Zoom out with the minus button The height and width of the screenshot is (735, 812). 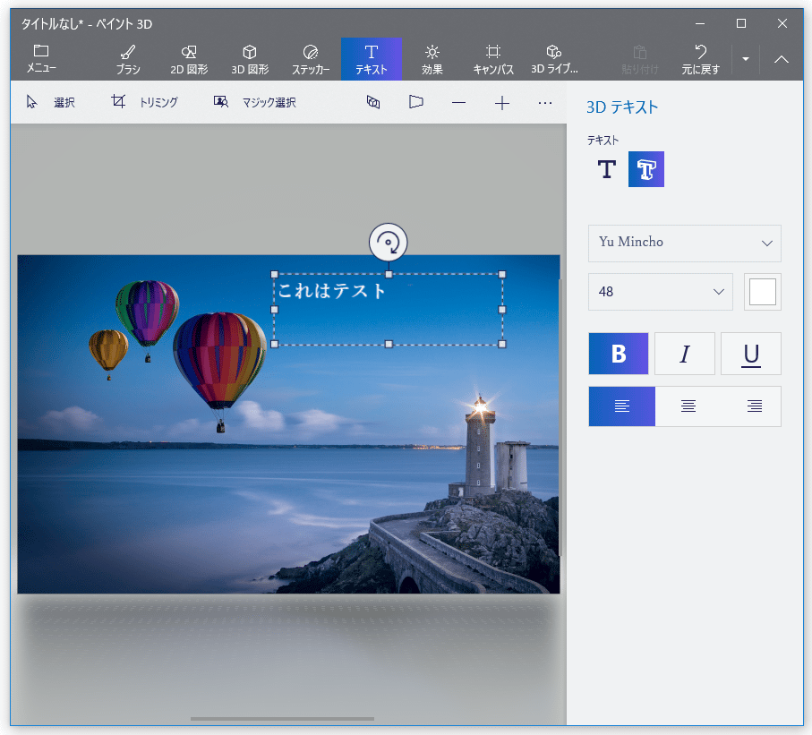[x=459, y=103]
